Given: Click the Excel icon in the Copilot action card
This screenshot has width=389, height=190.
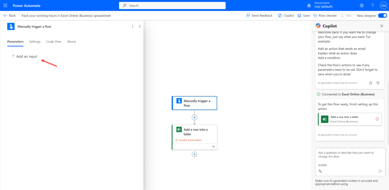Looking at the screenshot, I should pos(324,119).
